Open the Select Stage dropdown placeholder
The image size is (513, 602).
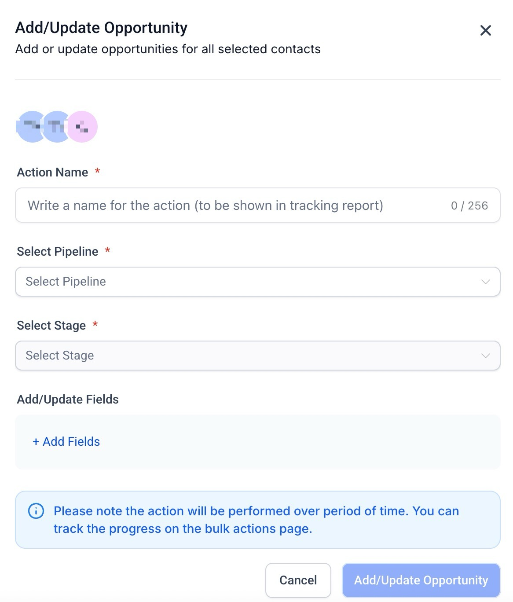click(x=60, y=356)
